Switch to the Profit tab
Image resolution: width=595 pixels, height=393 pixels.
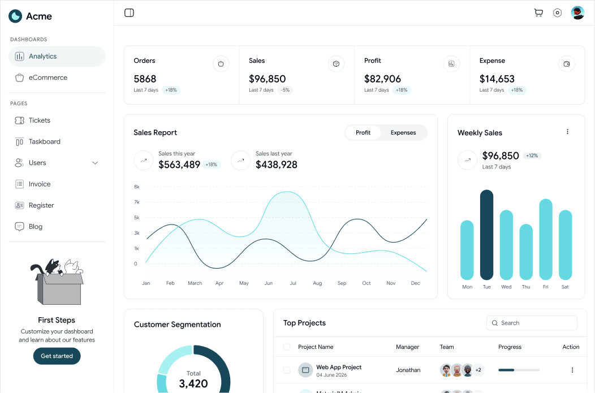click(363, 133)
